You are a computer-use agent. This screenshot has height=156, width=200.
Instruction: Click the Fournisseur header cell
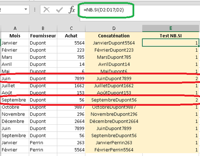click(x=43, y=36)
